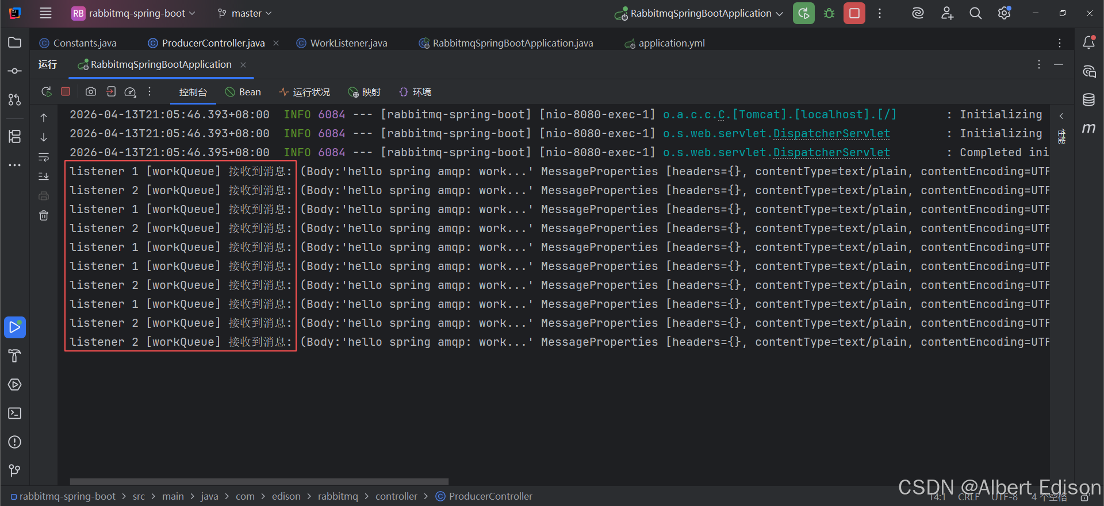Rerun the application from the run toolbar

[47, 91]
